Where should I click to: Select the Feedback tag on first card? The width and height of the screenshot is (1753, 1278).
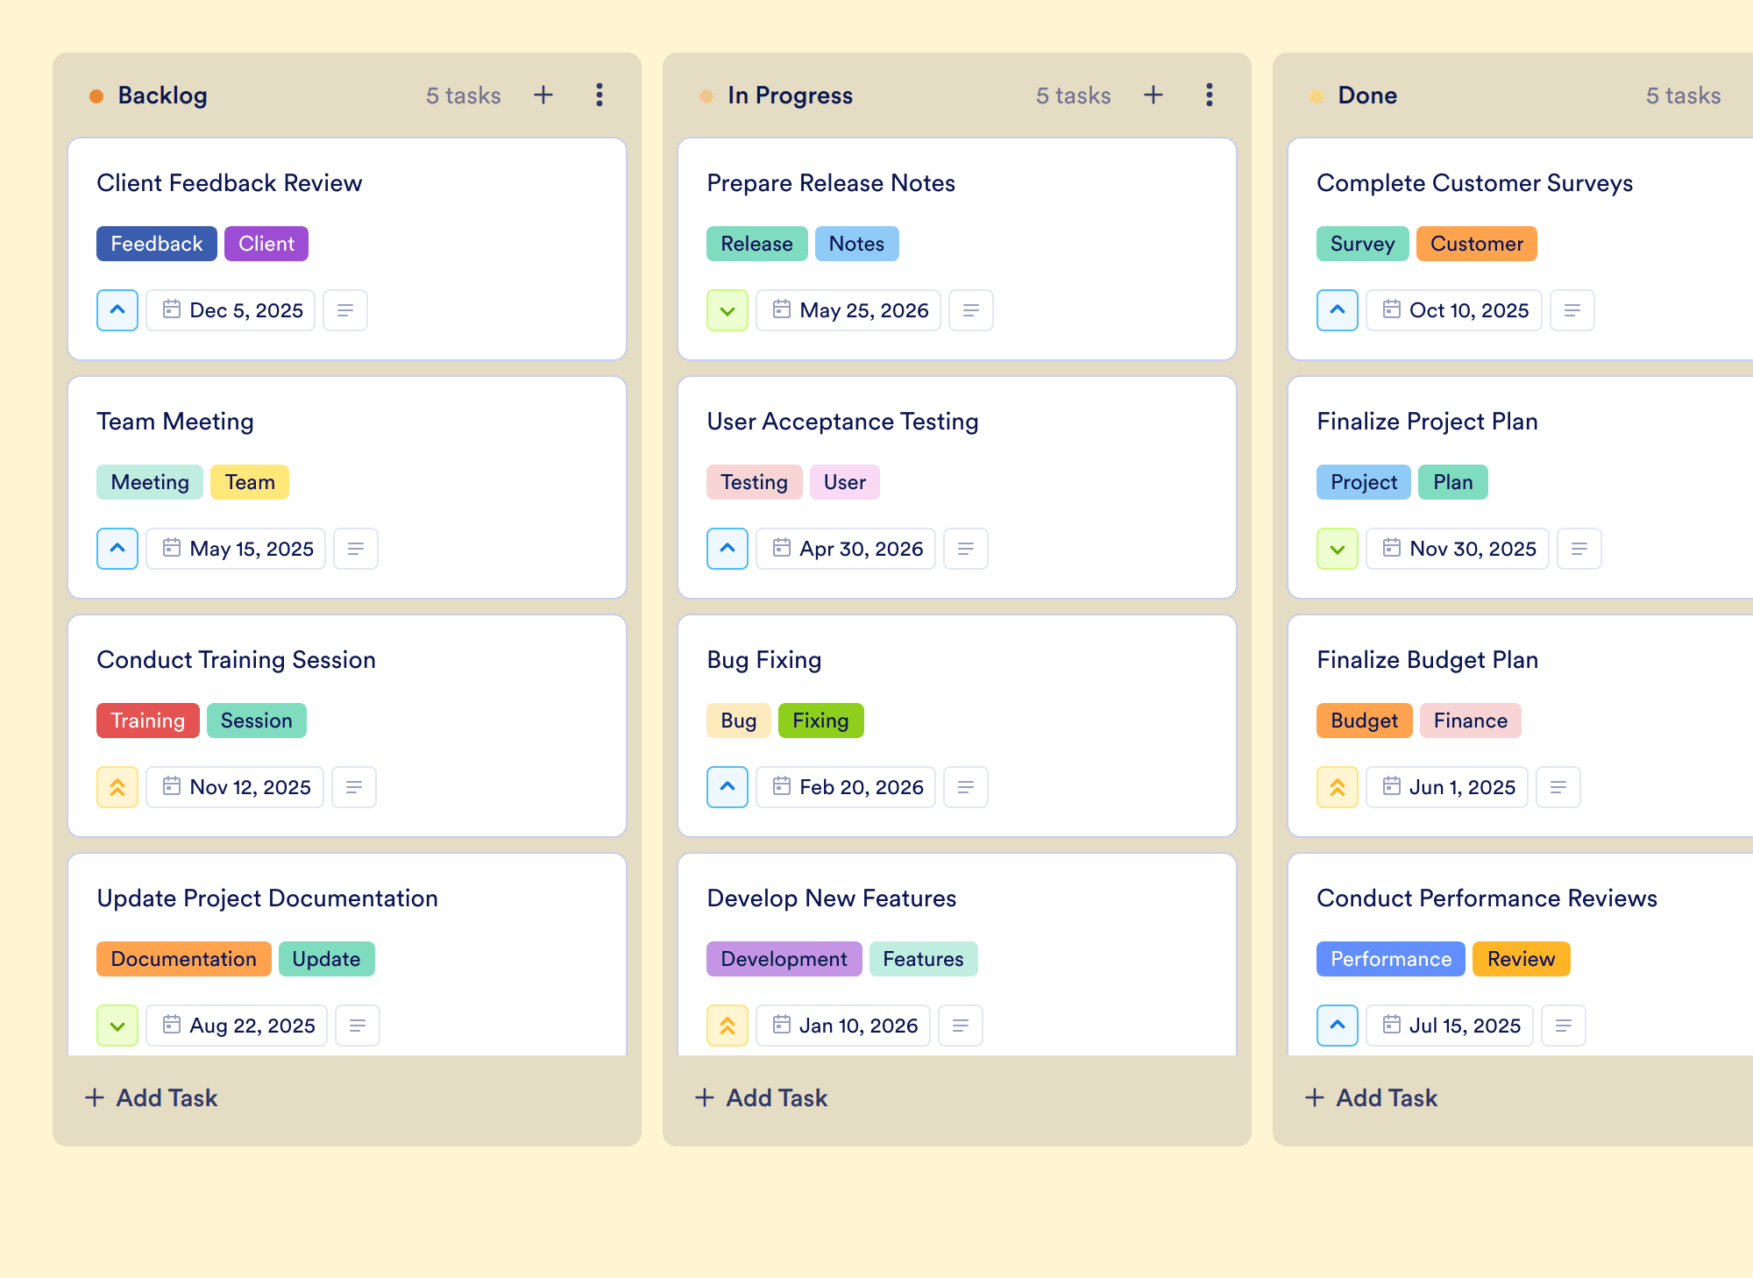157,244
